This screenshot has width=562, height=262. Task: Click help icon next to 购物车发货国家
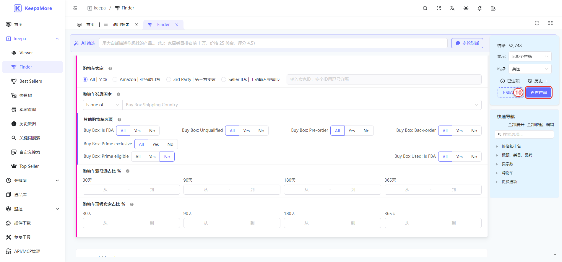118,94
